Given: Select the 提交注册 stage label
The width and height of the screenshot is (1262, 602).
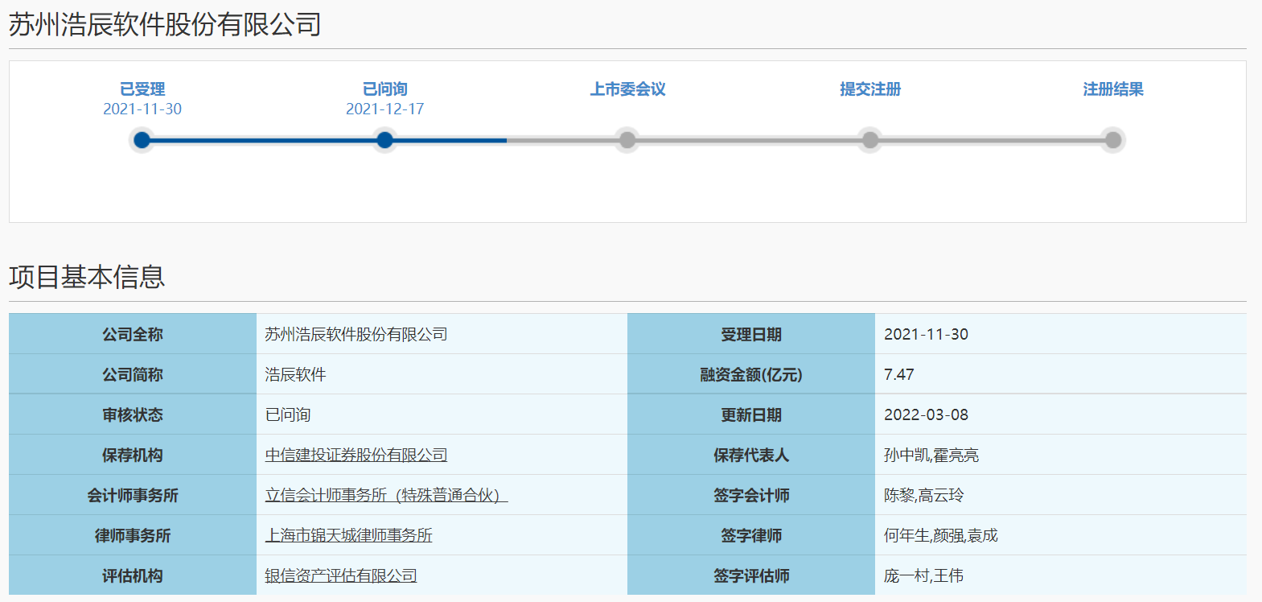Looking at the screenshot, I should point(870,89).
